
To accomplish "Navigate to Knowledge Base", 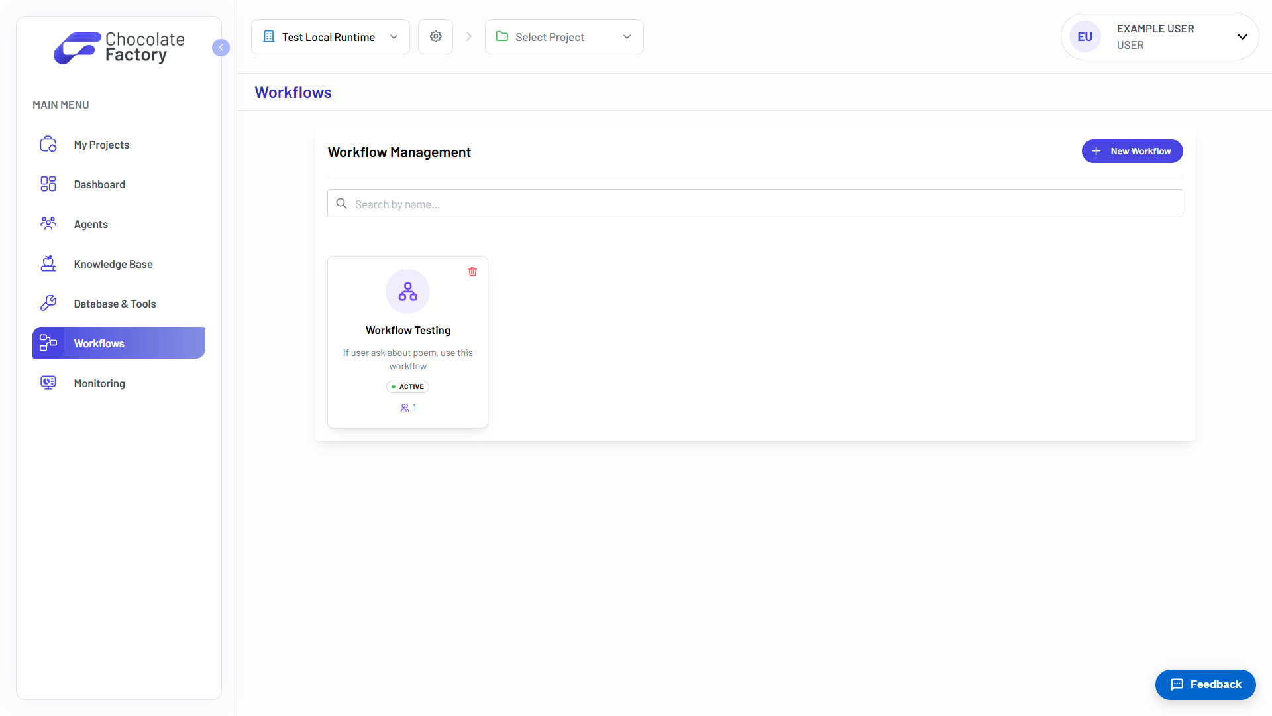I will [x=119, y=264].
